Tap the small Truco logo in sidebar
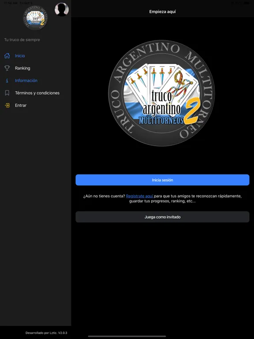Screen dimensions: 254x339 [x=35, y=18]
